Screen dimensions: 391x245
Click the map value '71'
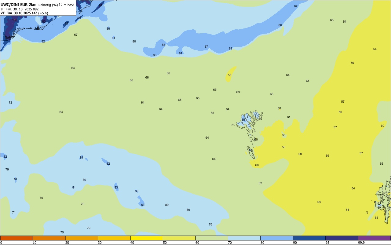pos(14,213)
